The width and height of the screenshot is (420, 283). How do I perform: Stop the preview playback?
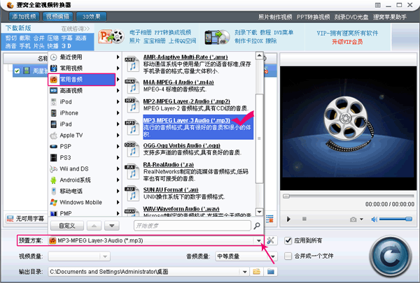[x=304, y=219]
